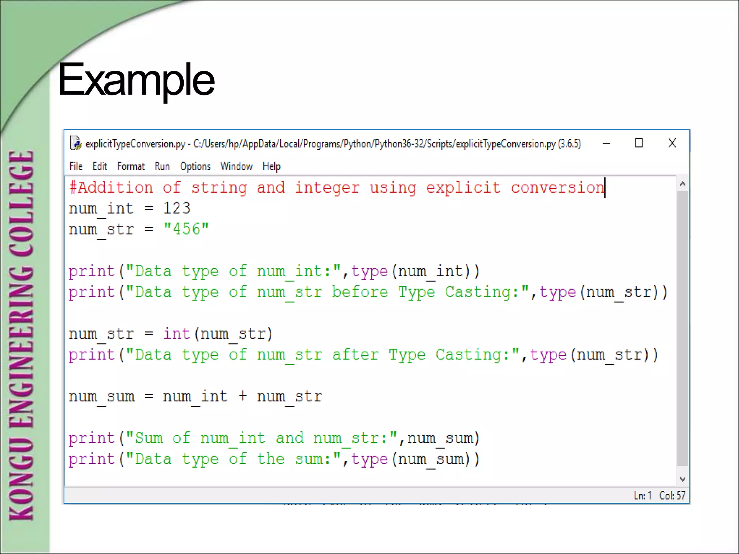The height and width of the screenshot is (554, 739).
Task: Place cursor on num_int = 123 line
Action: (x=129, y=209)
